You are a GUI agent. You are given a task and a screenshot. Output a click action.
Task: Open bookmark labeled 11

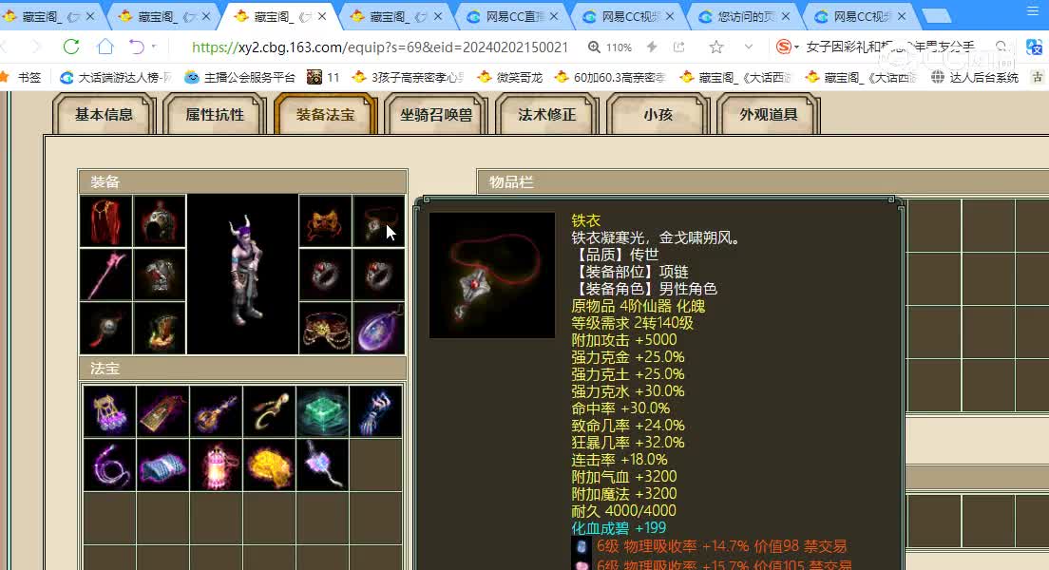[x=323, y=78]
